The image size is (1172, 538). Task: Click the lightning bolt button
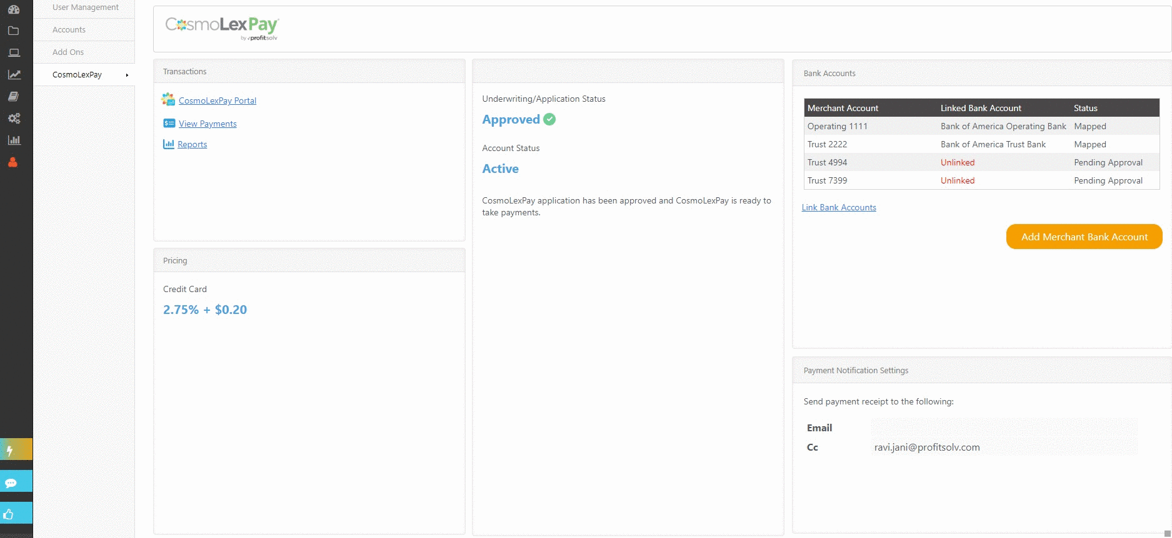(11, 450)
